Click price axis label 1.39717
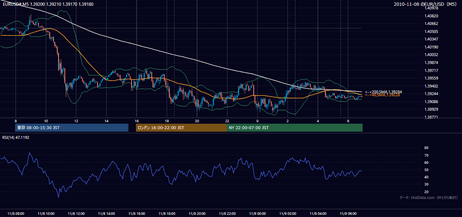The width and height of the screenshot is (462, 217). click(x=432, y=71)
